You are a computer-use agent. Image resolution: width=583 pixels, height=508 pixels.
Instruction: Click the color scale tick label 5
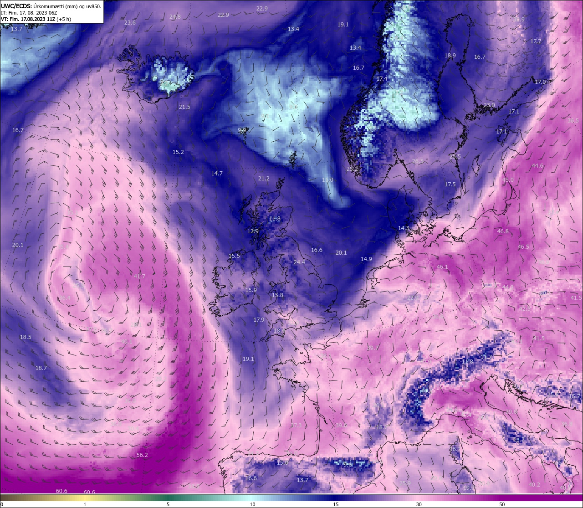(x=168, y=504)
